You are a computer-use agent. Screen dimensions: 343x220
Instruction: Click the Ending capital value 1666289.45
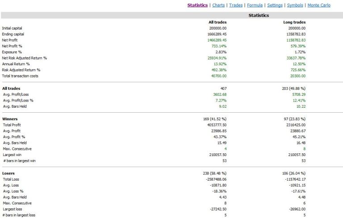coord(217,34)
